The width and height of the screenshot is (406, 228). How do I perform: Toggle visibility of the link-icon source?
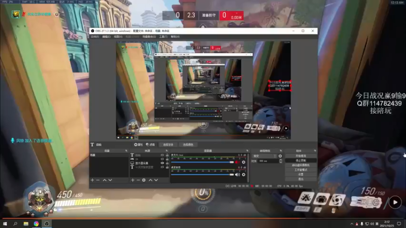pos(162,159)
